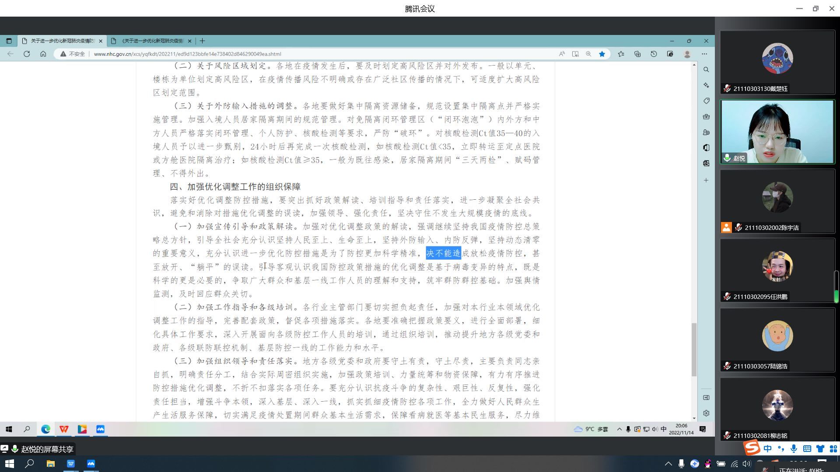The width and height of the screenshot is (840, 472).
Task: Expand hidden system tray icons
Action: pos(668,464)
